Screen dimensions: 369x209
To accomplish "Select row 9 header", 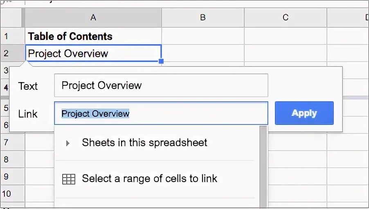I will 6,176.
